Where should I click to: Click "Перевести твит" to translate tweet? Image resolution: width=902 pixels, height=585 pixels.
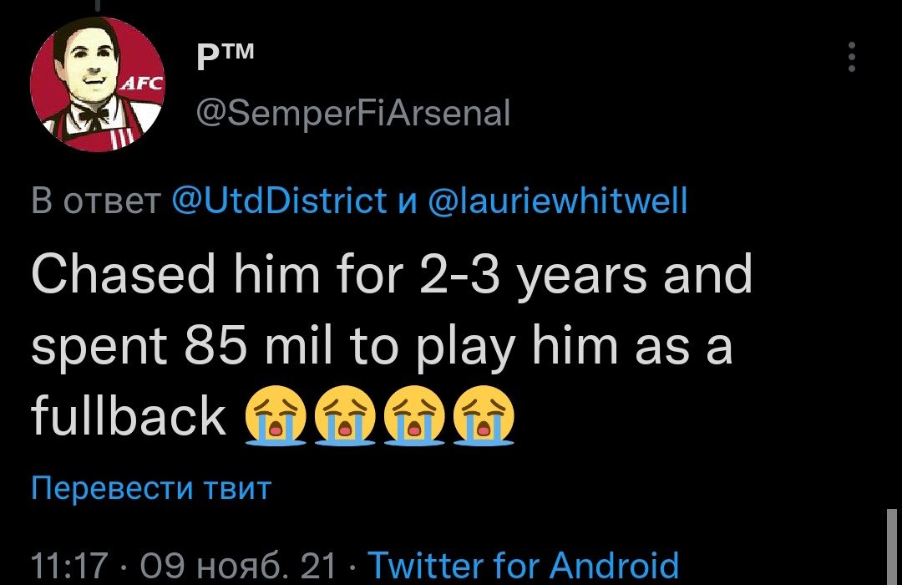pos(150,487)
